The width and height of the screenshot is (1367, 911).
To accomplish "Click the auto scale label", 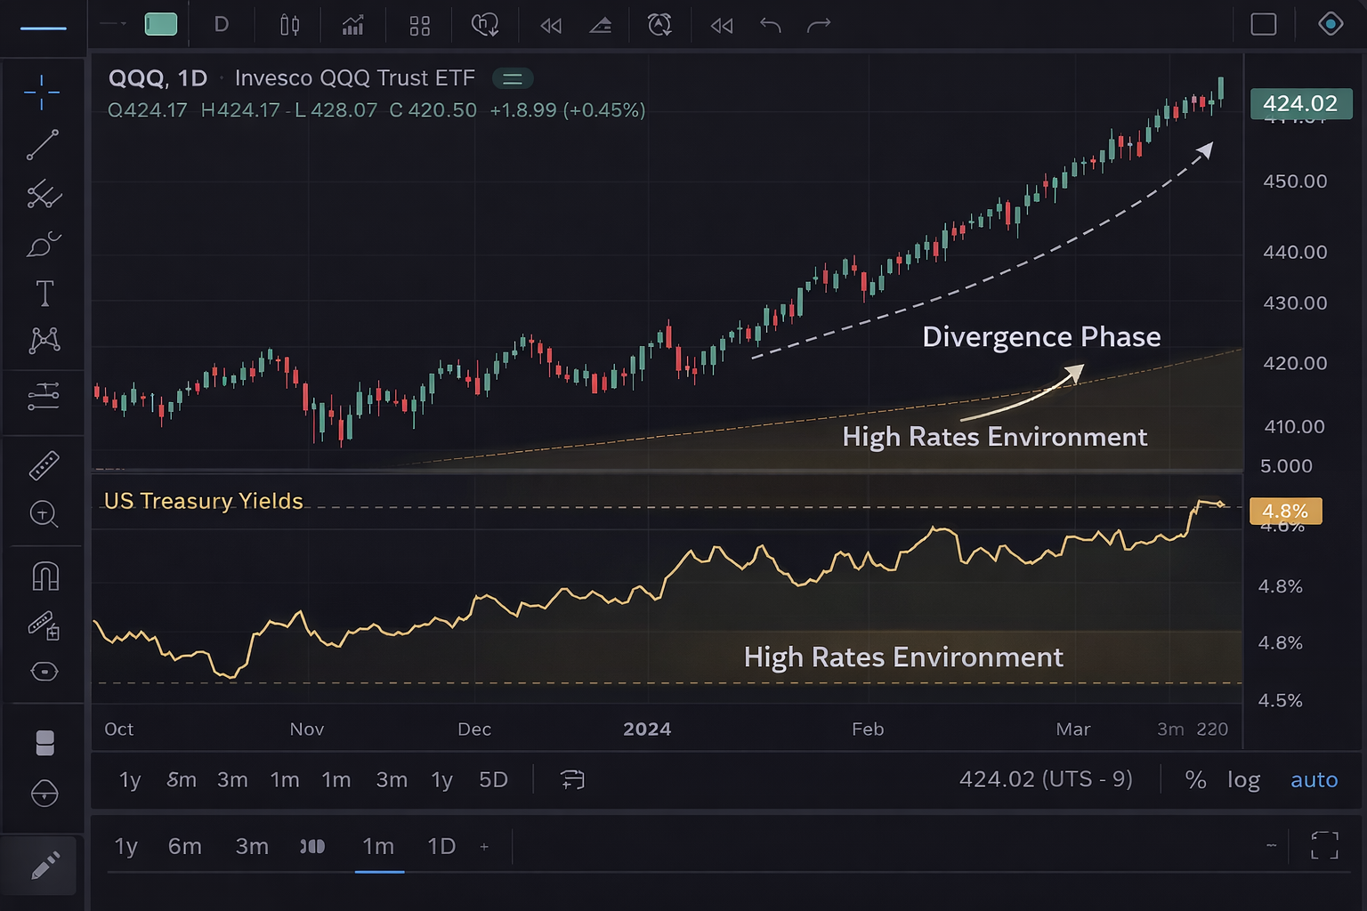I will pos(1314,779).
